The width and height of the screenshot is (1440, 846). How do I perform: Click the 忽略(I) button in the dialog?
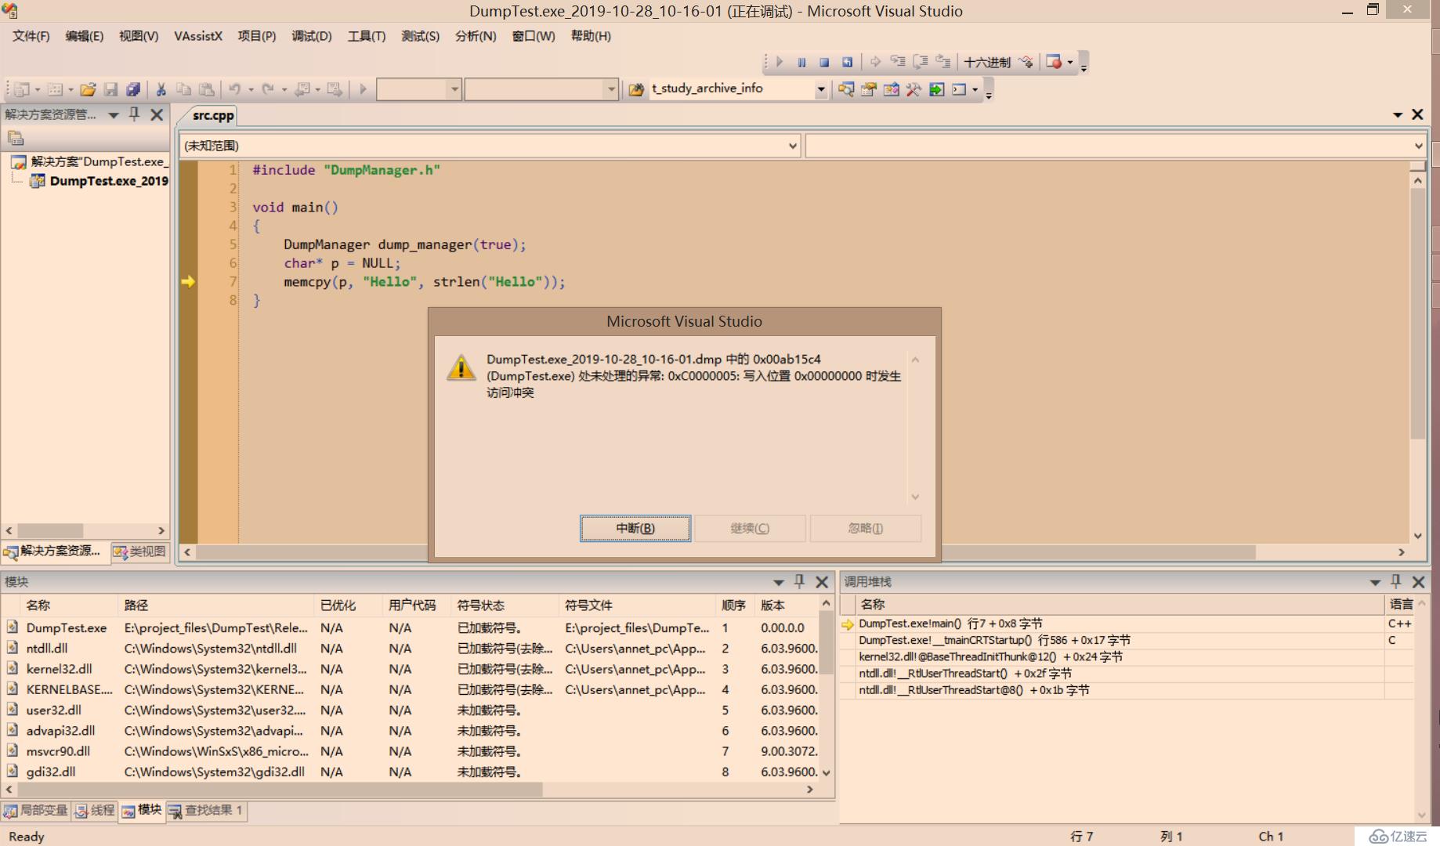tap(865, 529)
